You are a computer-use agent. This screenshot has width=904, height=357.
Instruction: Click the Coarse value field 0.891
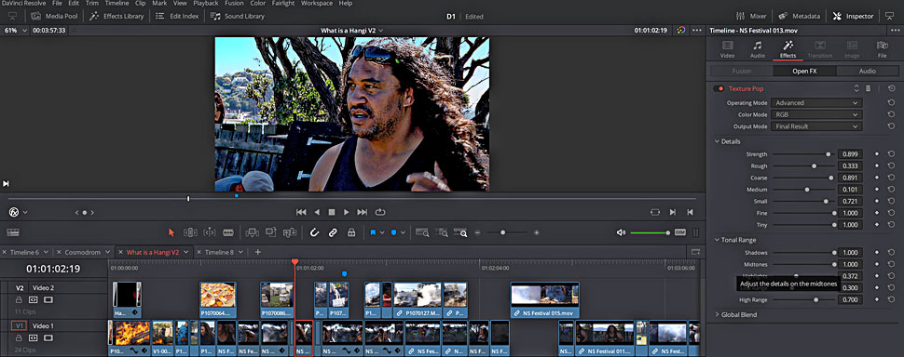(850, 178)
